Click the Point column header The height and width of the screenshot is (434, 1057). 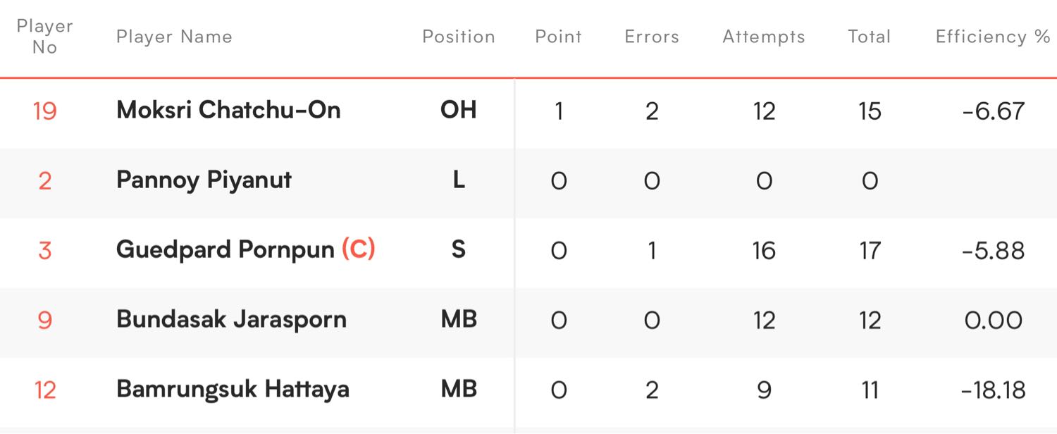tap(558, 37)
